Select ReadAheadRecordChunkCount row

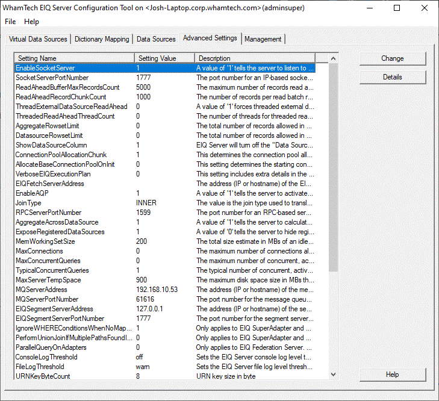pyautogui.click(x=165, y=97)
